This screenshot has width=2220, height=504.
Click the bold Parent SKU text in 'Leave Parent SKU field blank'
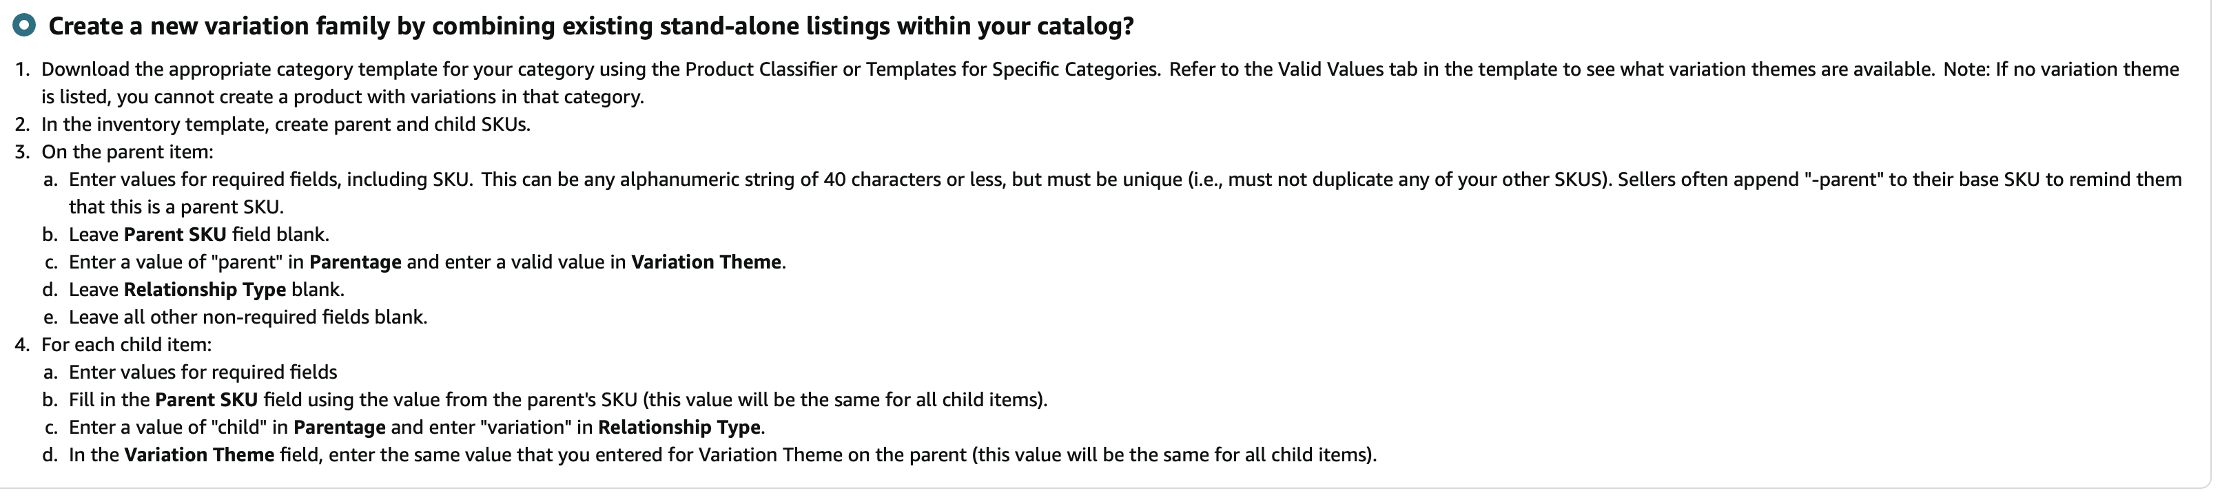(x=175, y=235)
